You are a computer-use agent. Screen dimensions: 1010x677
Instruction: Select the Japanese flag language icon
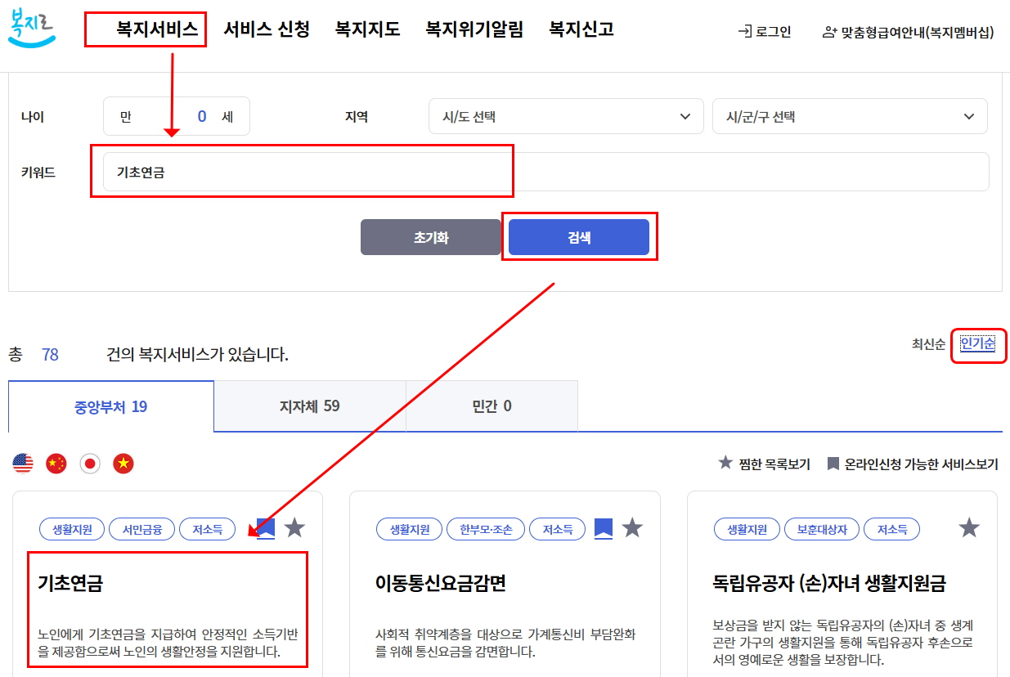coord(90,463)
